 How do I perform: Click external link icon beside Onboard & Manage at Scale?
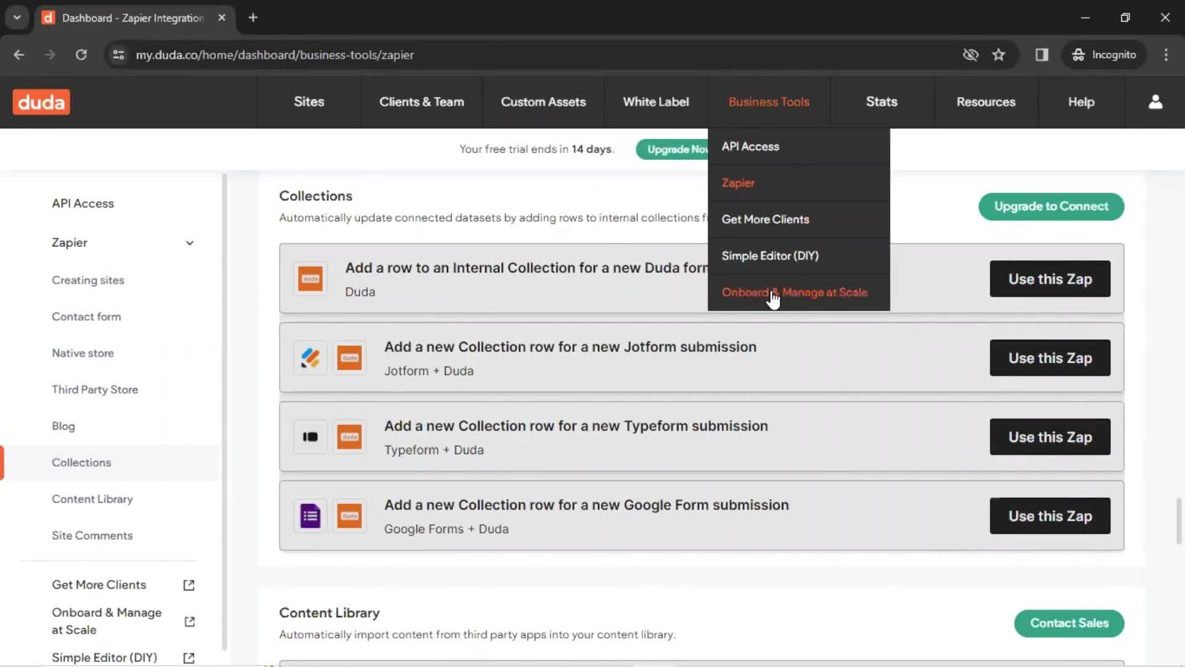click(189, 621)
